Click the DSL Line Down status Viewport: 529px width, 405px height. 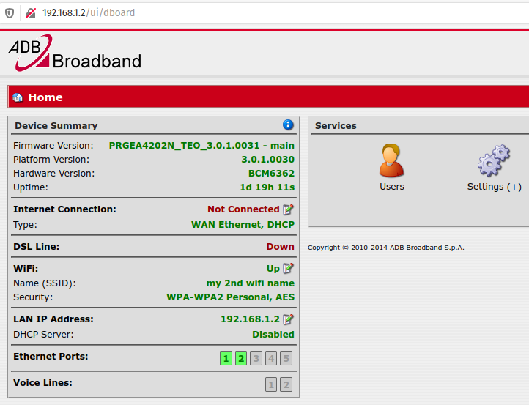click(280, 247)
